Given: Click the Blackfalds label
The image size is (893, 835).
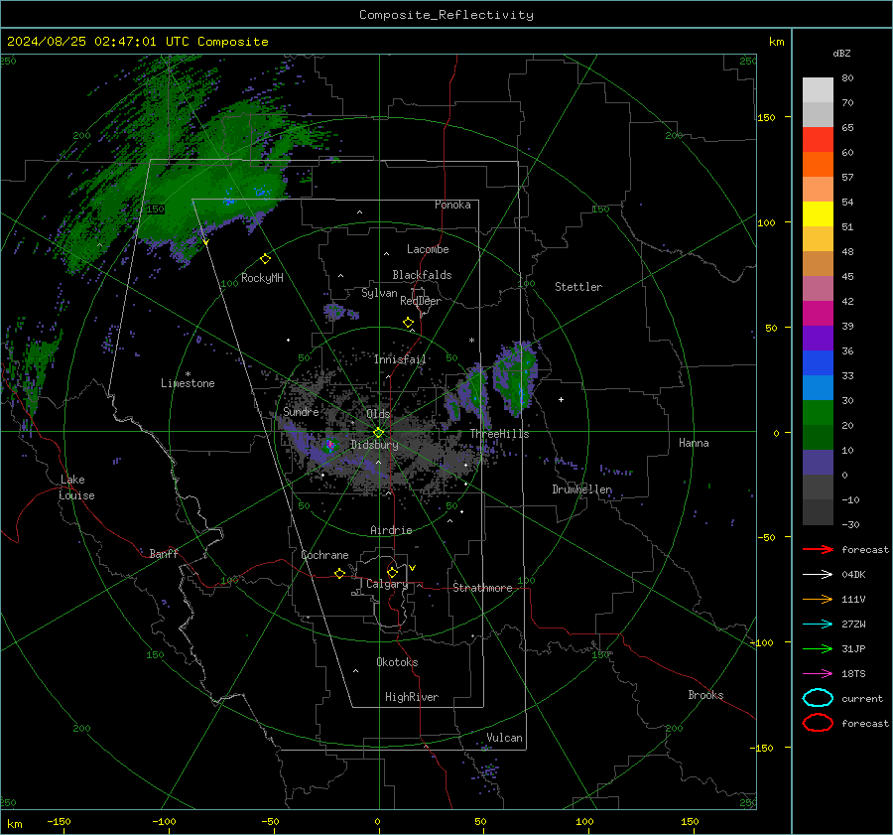Looking at the screenshot, I should pos(422,275).
